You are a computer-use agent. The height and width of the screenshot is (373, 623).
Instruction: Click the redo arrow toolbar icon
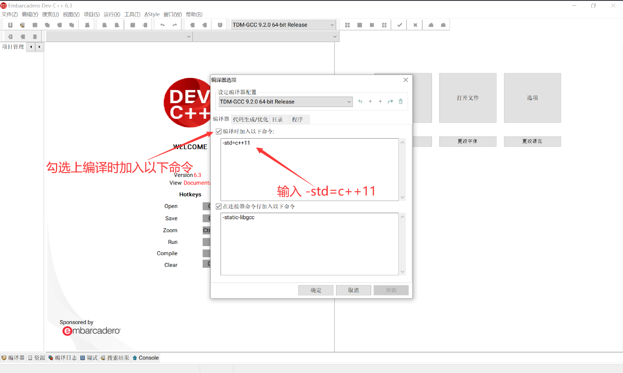175,25
